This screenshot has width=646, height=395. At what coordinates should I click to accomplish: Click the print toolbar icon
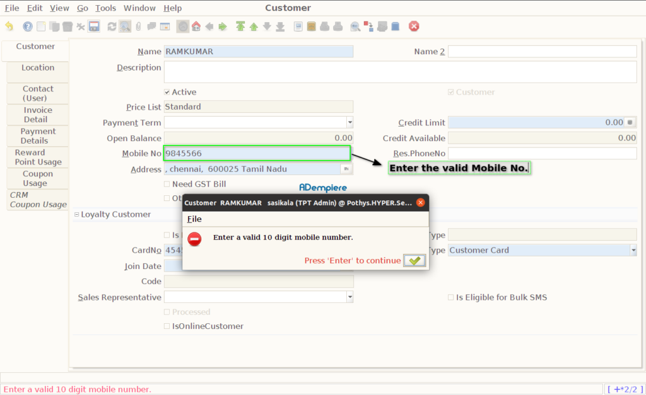coord(338,26)
